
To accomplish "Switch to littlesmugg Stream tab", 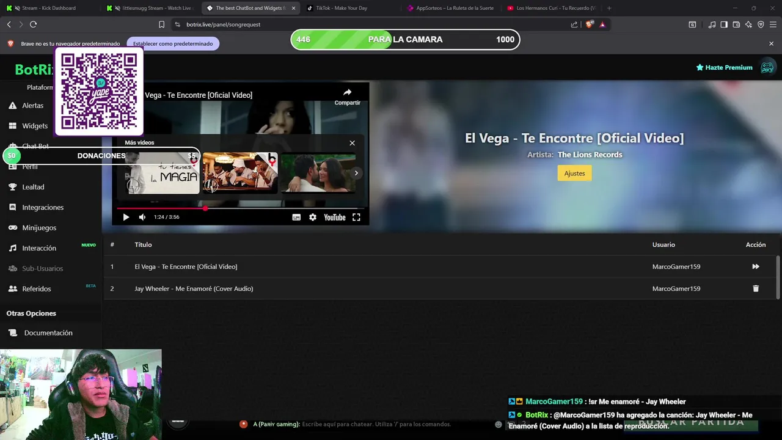I will pos(150,8).
